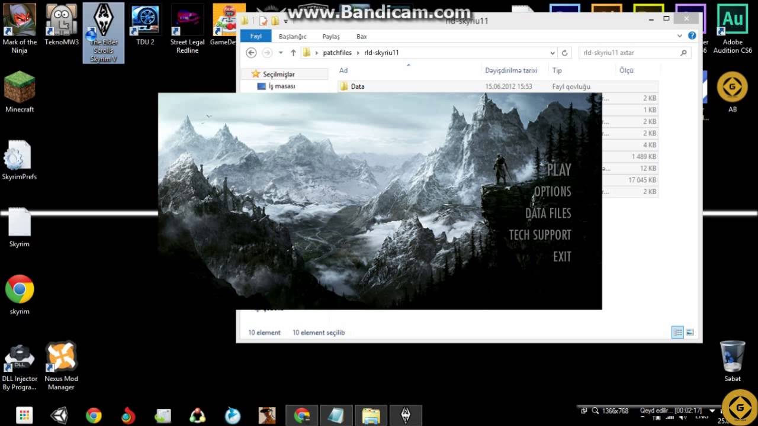Image resolution: width=758 pixels, height=426 pixels.
Task: Click EXIT in the Skyrim launcher
Action: [562, 257]
